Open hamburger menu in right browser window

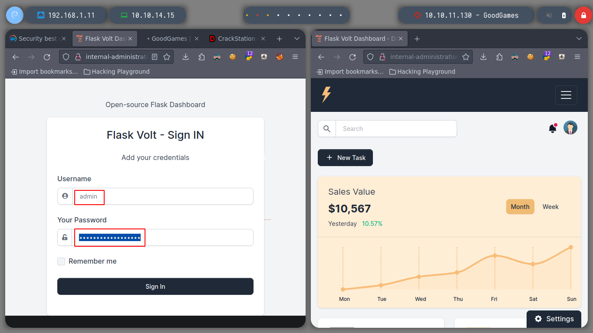[x=577, y=57]
